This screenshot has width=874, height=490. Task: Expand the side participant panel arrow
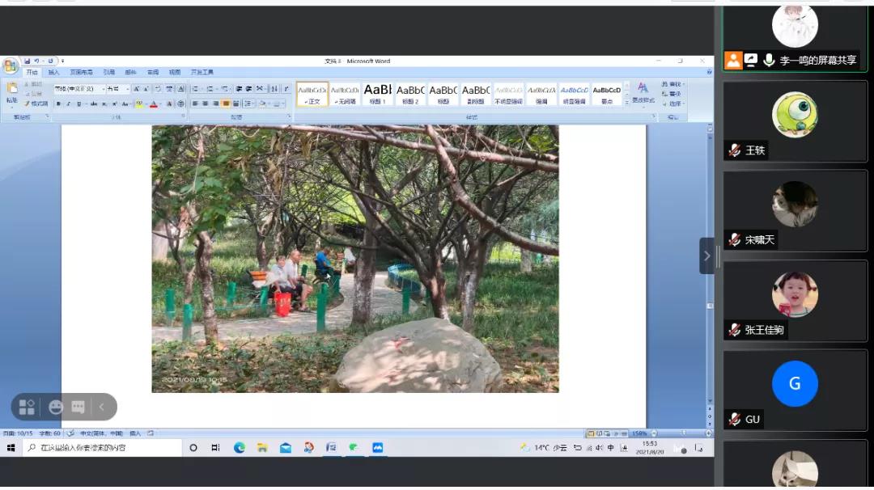(x=706, y=256)
